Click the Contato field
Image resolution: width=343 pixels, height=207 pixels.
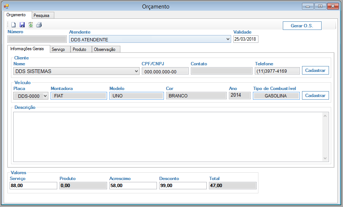pos(222,71)
